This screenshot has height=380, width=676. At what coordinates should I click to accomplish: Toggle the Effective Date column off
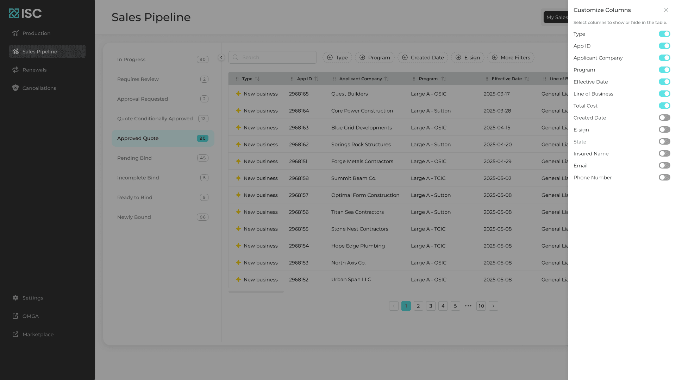(x=664, y=82)
